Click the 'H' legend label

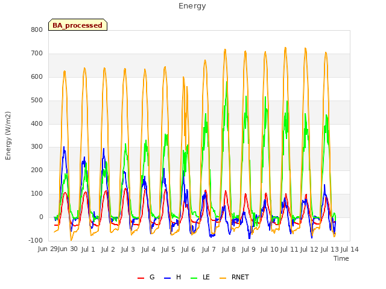tap(179, 277)
